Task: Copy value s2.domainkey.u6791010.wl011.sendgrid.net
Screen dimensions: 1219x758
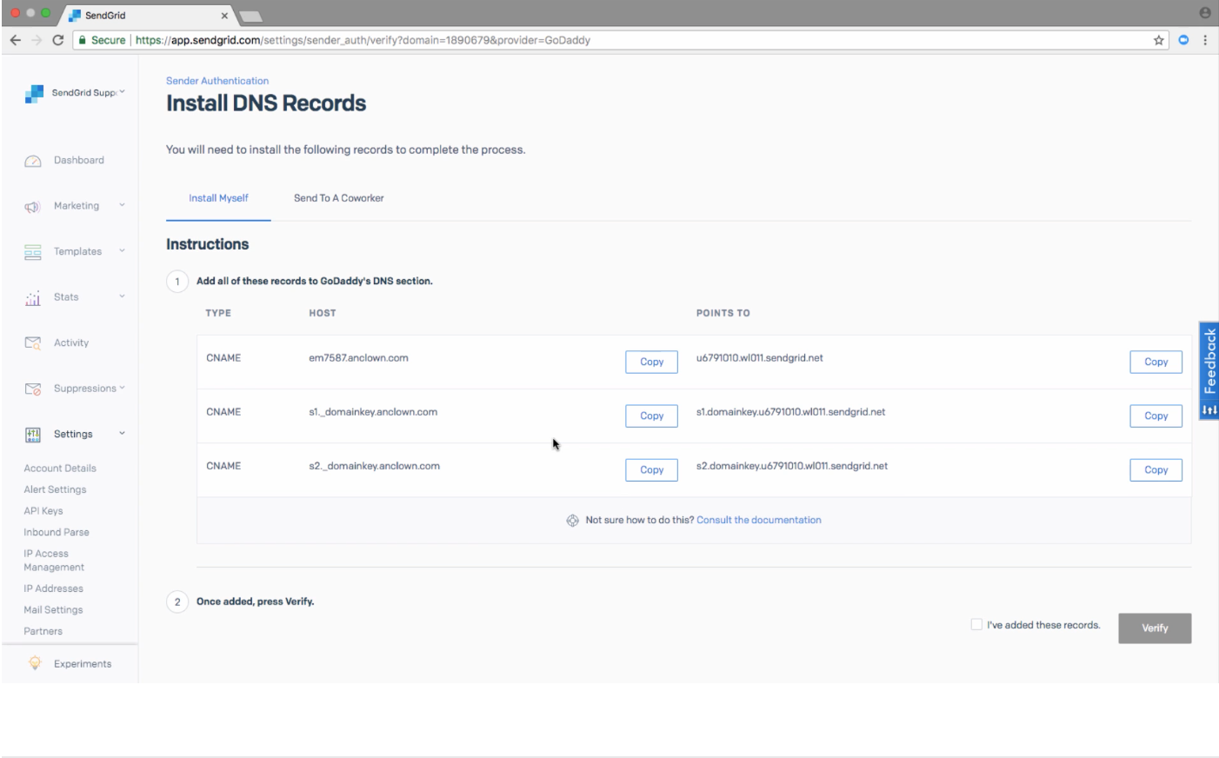Action: click(x=1156, y=469)
